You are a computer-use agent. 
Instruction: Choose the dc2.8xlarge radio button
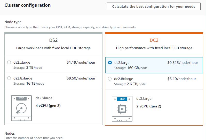tap(110, 79)
